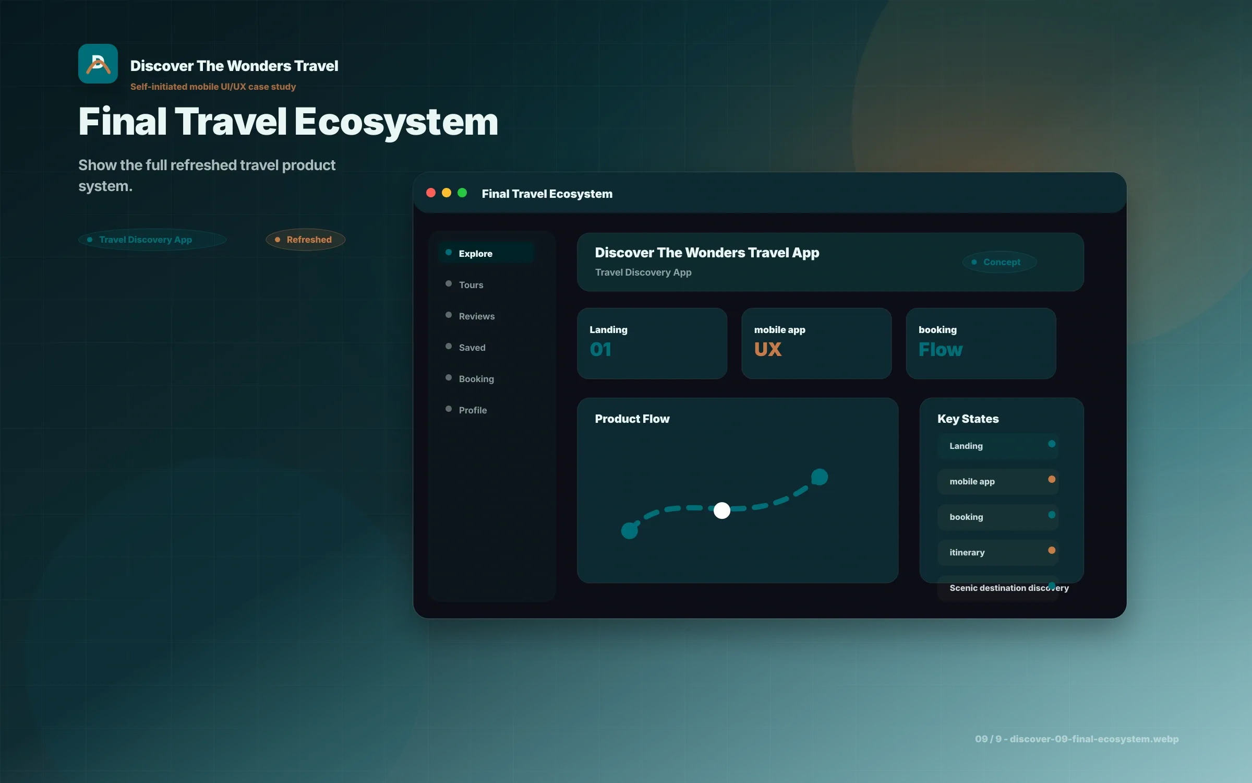Click the white midpoint on Product Flow
Image resolution: width=1252 pixels, height=783 pixels.
click(722, 510)
